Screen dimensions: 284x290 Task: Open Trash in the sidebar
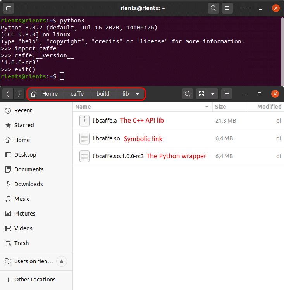[36, 243]
